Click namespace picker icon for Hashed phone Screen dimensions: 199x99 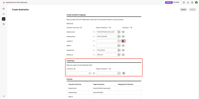[119, 36]
